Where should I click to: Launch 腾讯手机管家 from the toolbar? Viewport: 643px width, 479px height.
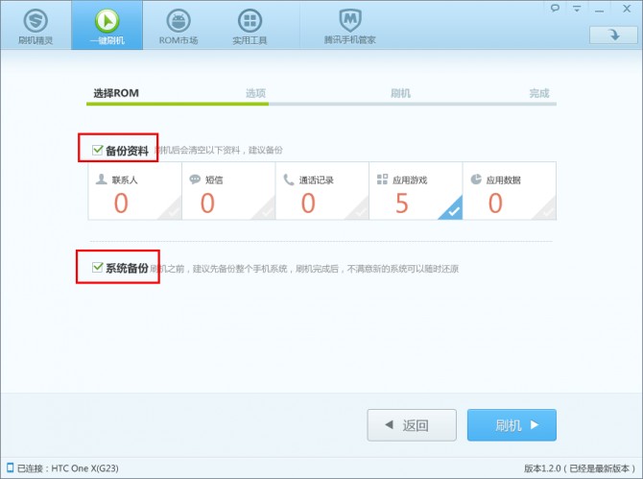click(x=349, y=25)
